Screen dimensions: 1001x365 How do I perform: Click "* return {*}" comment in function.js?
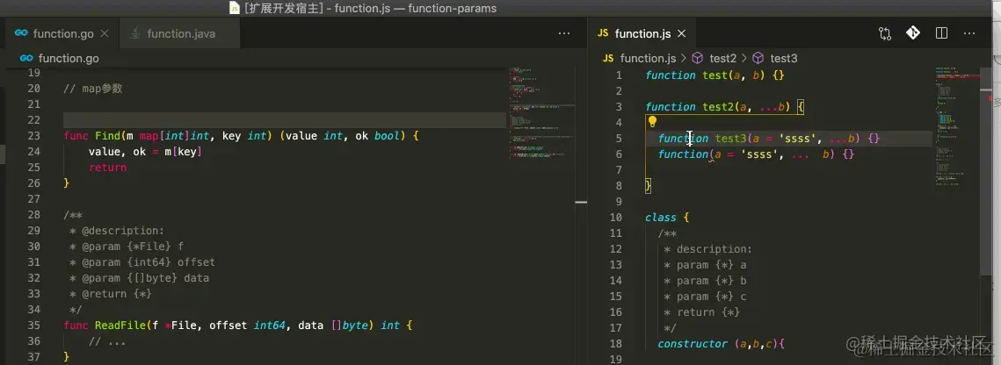[x=701, y=312]
